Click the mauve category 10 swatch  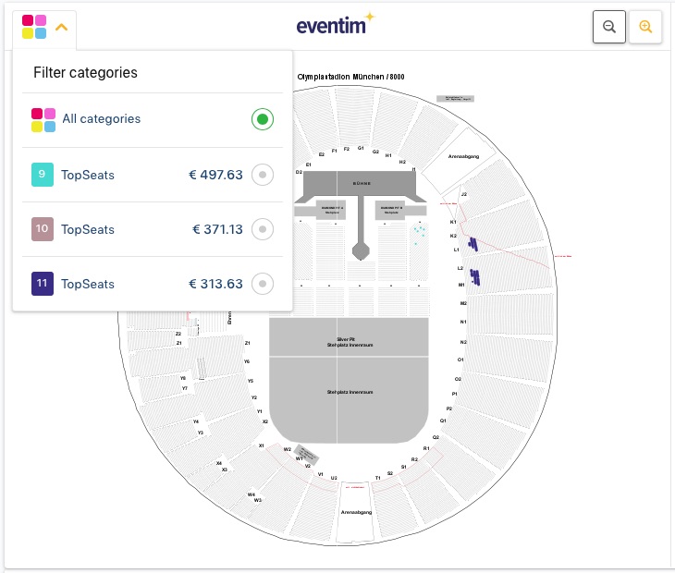(43, 229)
